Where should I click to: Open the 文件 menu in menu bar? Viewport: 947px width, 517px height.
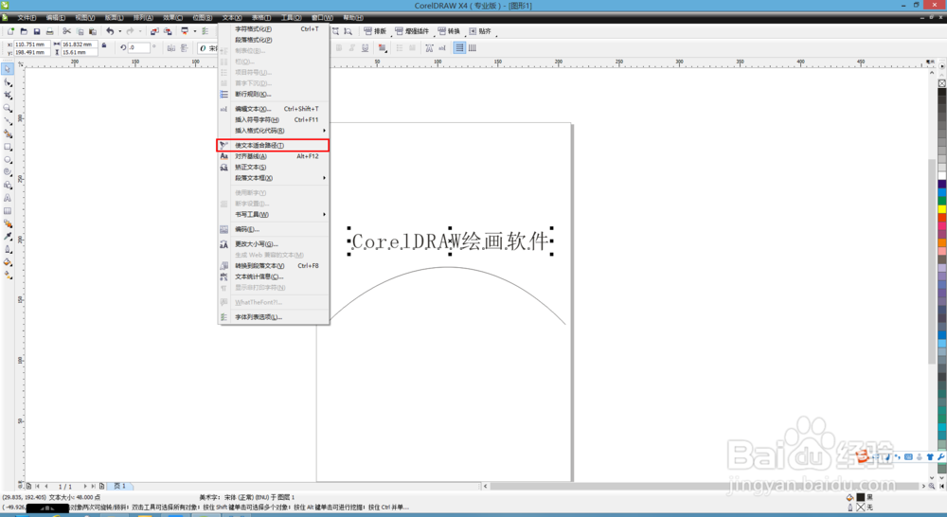point(27,17)
